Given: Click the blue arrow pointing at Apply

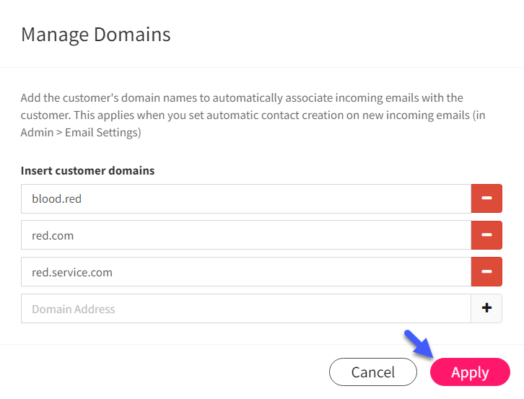Looking at the screenshot, I should coord(418,344).
